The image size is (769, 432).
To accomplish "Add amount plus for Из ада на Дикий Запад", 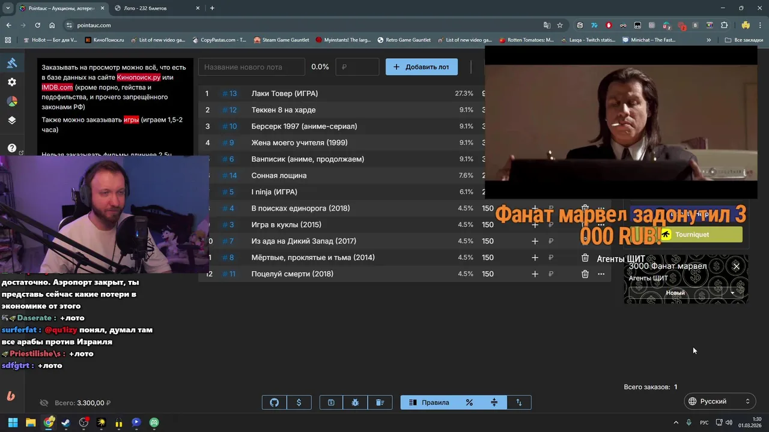I will tap(535, 241).
